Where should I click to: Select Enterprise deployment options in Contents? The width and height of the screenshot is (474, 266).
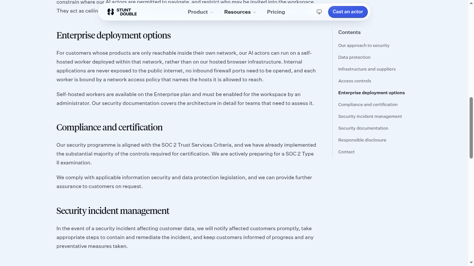[371, 93]
